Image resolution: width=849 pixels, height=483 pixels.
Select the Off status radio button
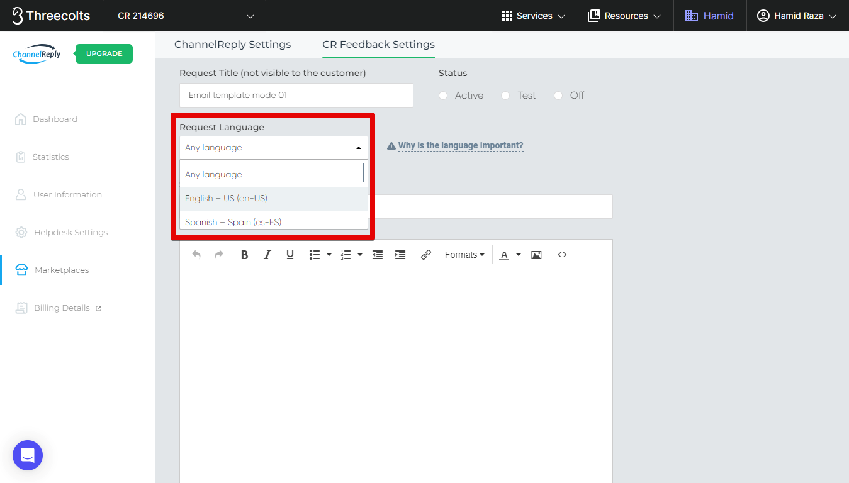(x=558, y=96)
